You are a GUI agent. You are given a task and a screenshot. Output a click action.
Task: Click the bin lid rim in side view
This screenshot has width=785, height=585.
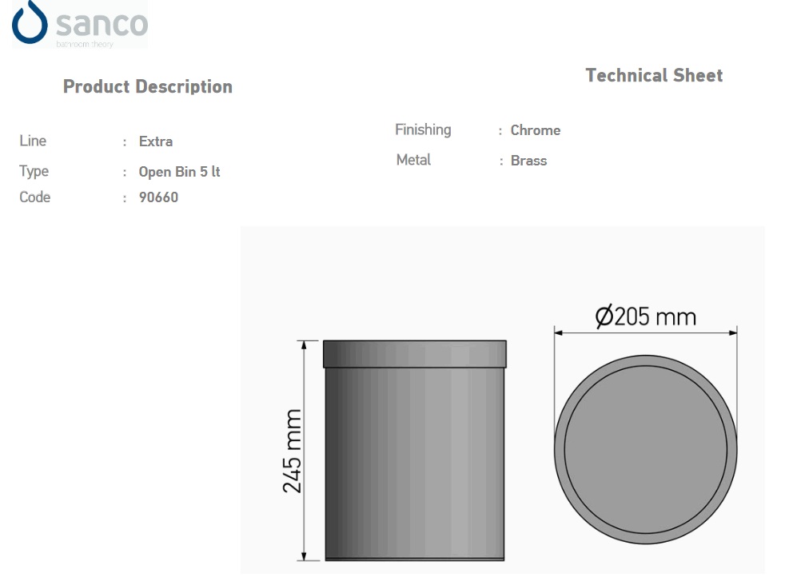[x=415, y=354]
